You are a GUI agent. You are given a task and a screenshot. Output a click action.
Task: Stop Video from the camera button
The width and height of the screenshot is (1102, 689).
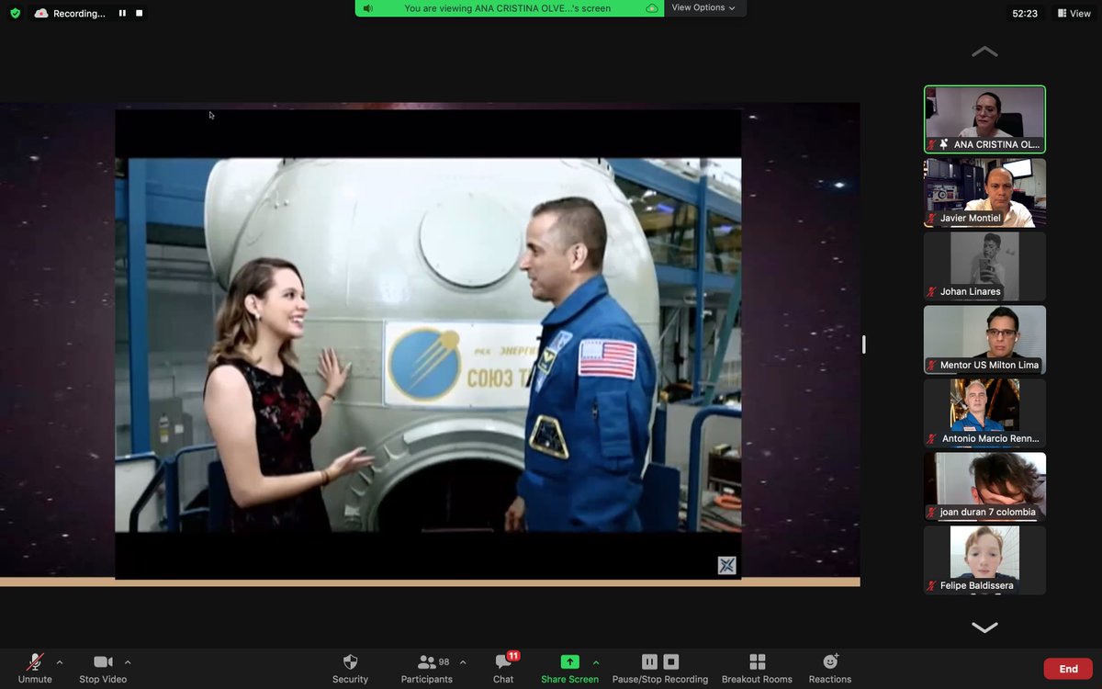click(x=103, y=668)
